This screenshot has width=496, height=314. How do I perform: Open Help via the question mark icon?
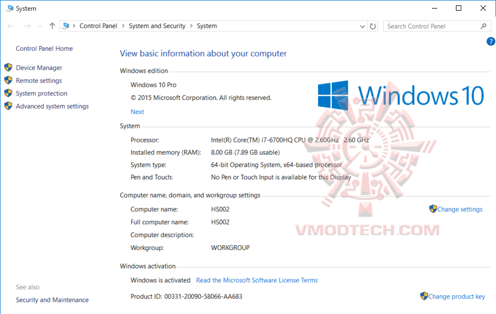(491, 41)
